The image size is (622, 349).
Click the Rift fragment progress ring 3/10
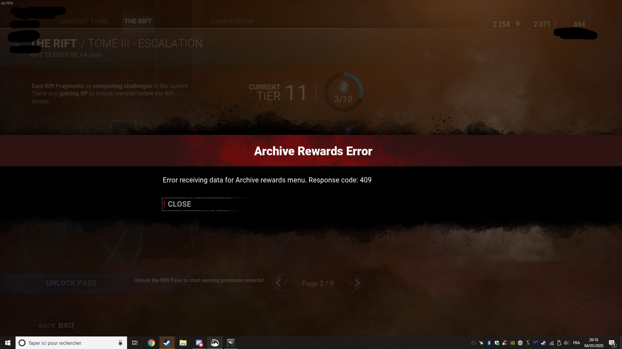coord(343,93)
